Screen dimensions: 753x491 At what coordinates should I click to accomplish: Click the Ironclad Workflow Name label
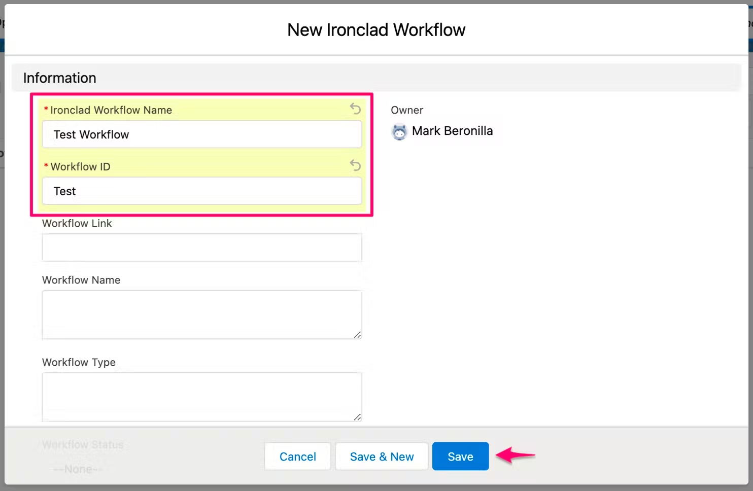click(x=111, y=110)
